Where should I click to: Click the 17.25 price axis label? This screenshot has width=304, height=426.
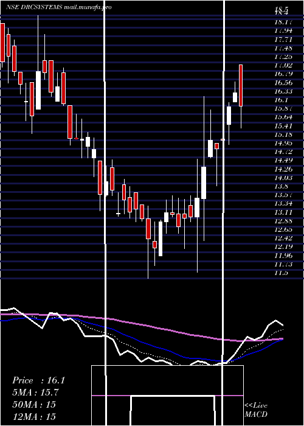283,57
